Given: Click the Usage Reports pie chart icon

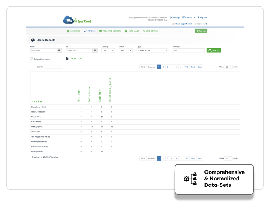Looking at the screenshot, I should 33,40.
